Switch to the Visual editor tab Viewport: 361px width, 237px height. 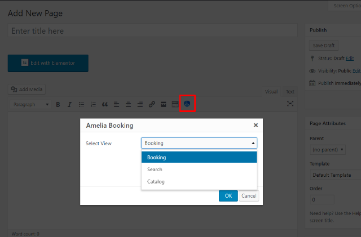271,92
